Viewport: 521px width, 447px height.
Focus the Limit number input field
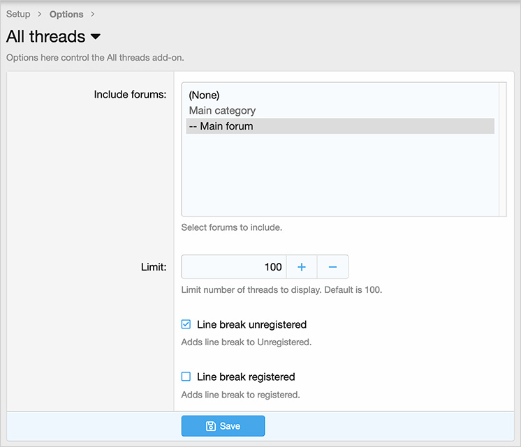[234, 267]
